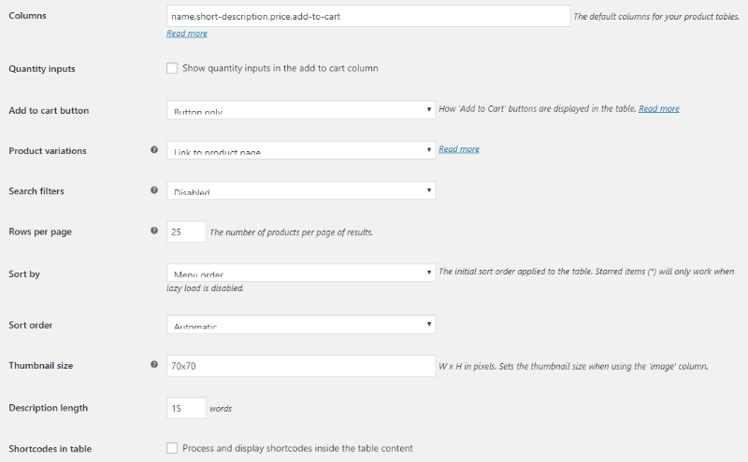Click the help icon next to Product variations
The image size is (748, 462).
154,149
